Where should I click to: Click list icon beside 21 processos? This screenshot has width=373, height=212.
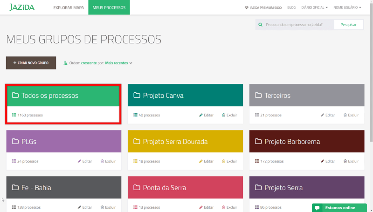pos(257,115)
